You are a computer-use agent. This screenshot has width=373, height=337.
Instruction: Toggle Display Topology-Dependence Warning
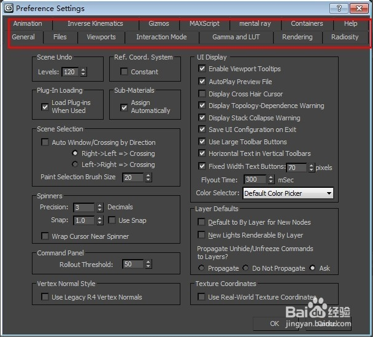202,105
